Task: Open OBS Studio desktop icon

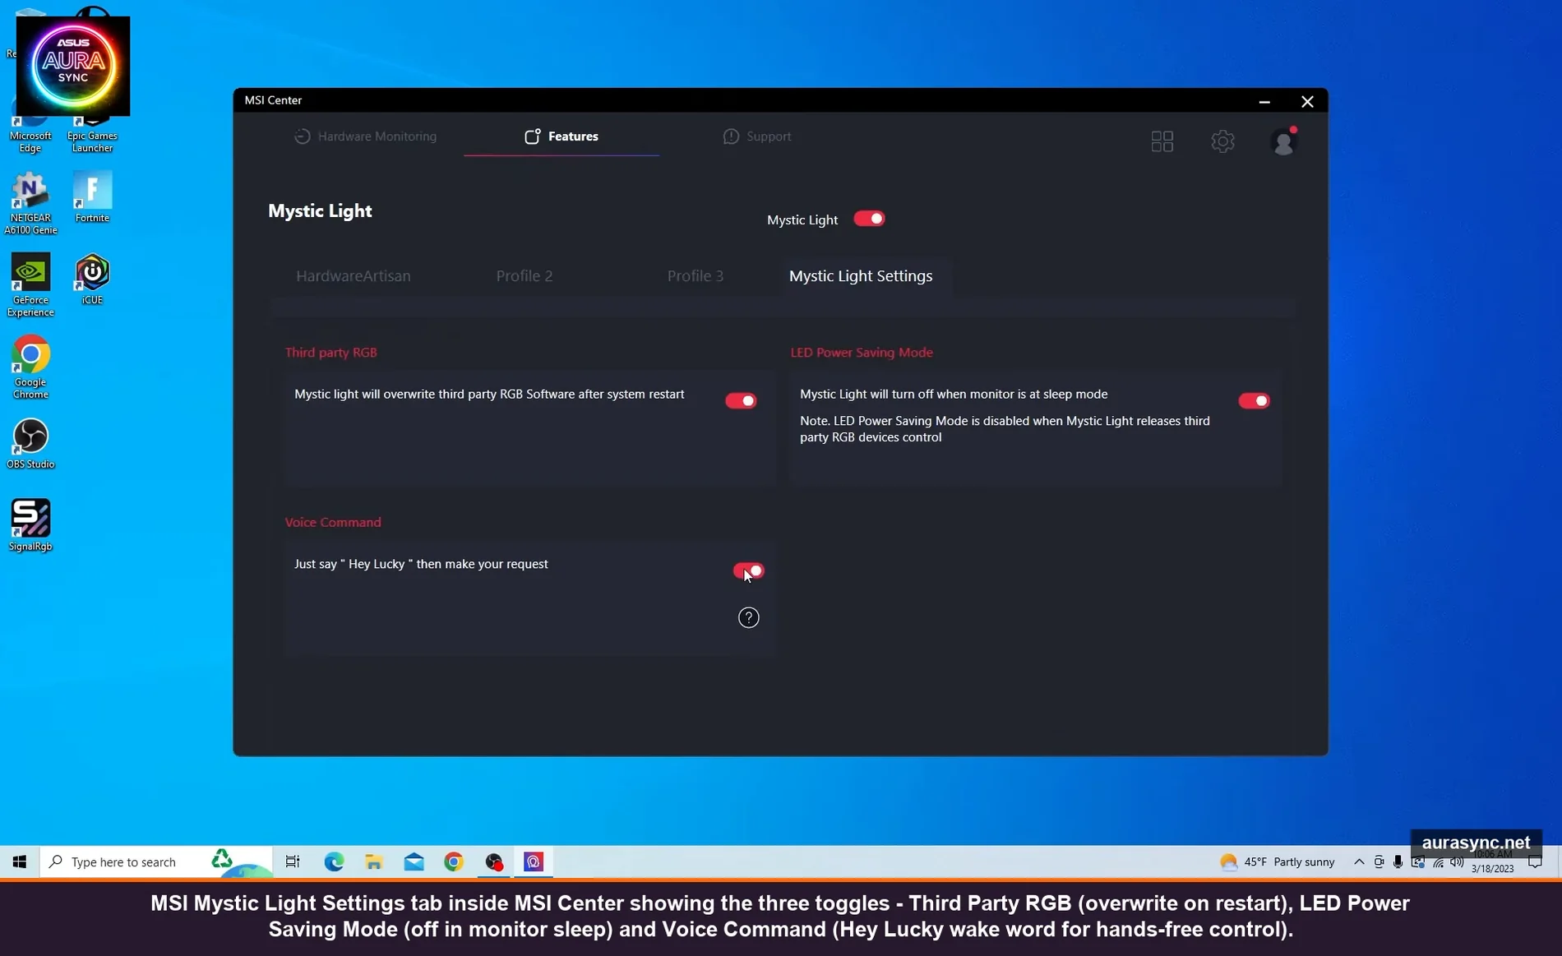Action: coord(30,443)
